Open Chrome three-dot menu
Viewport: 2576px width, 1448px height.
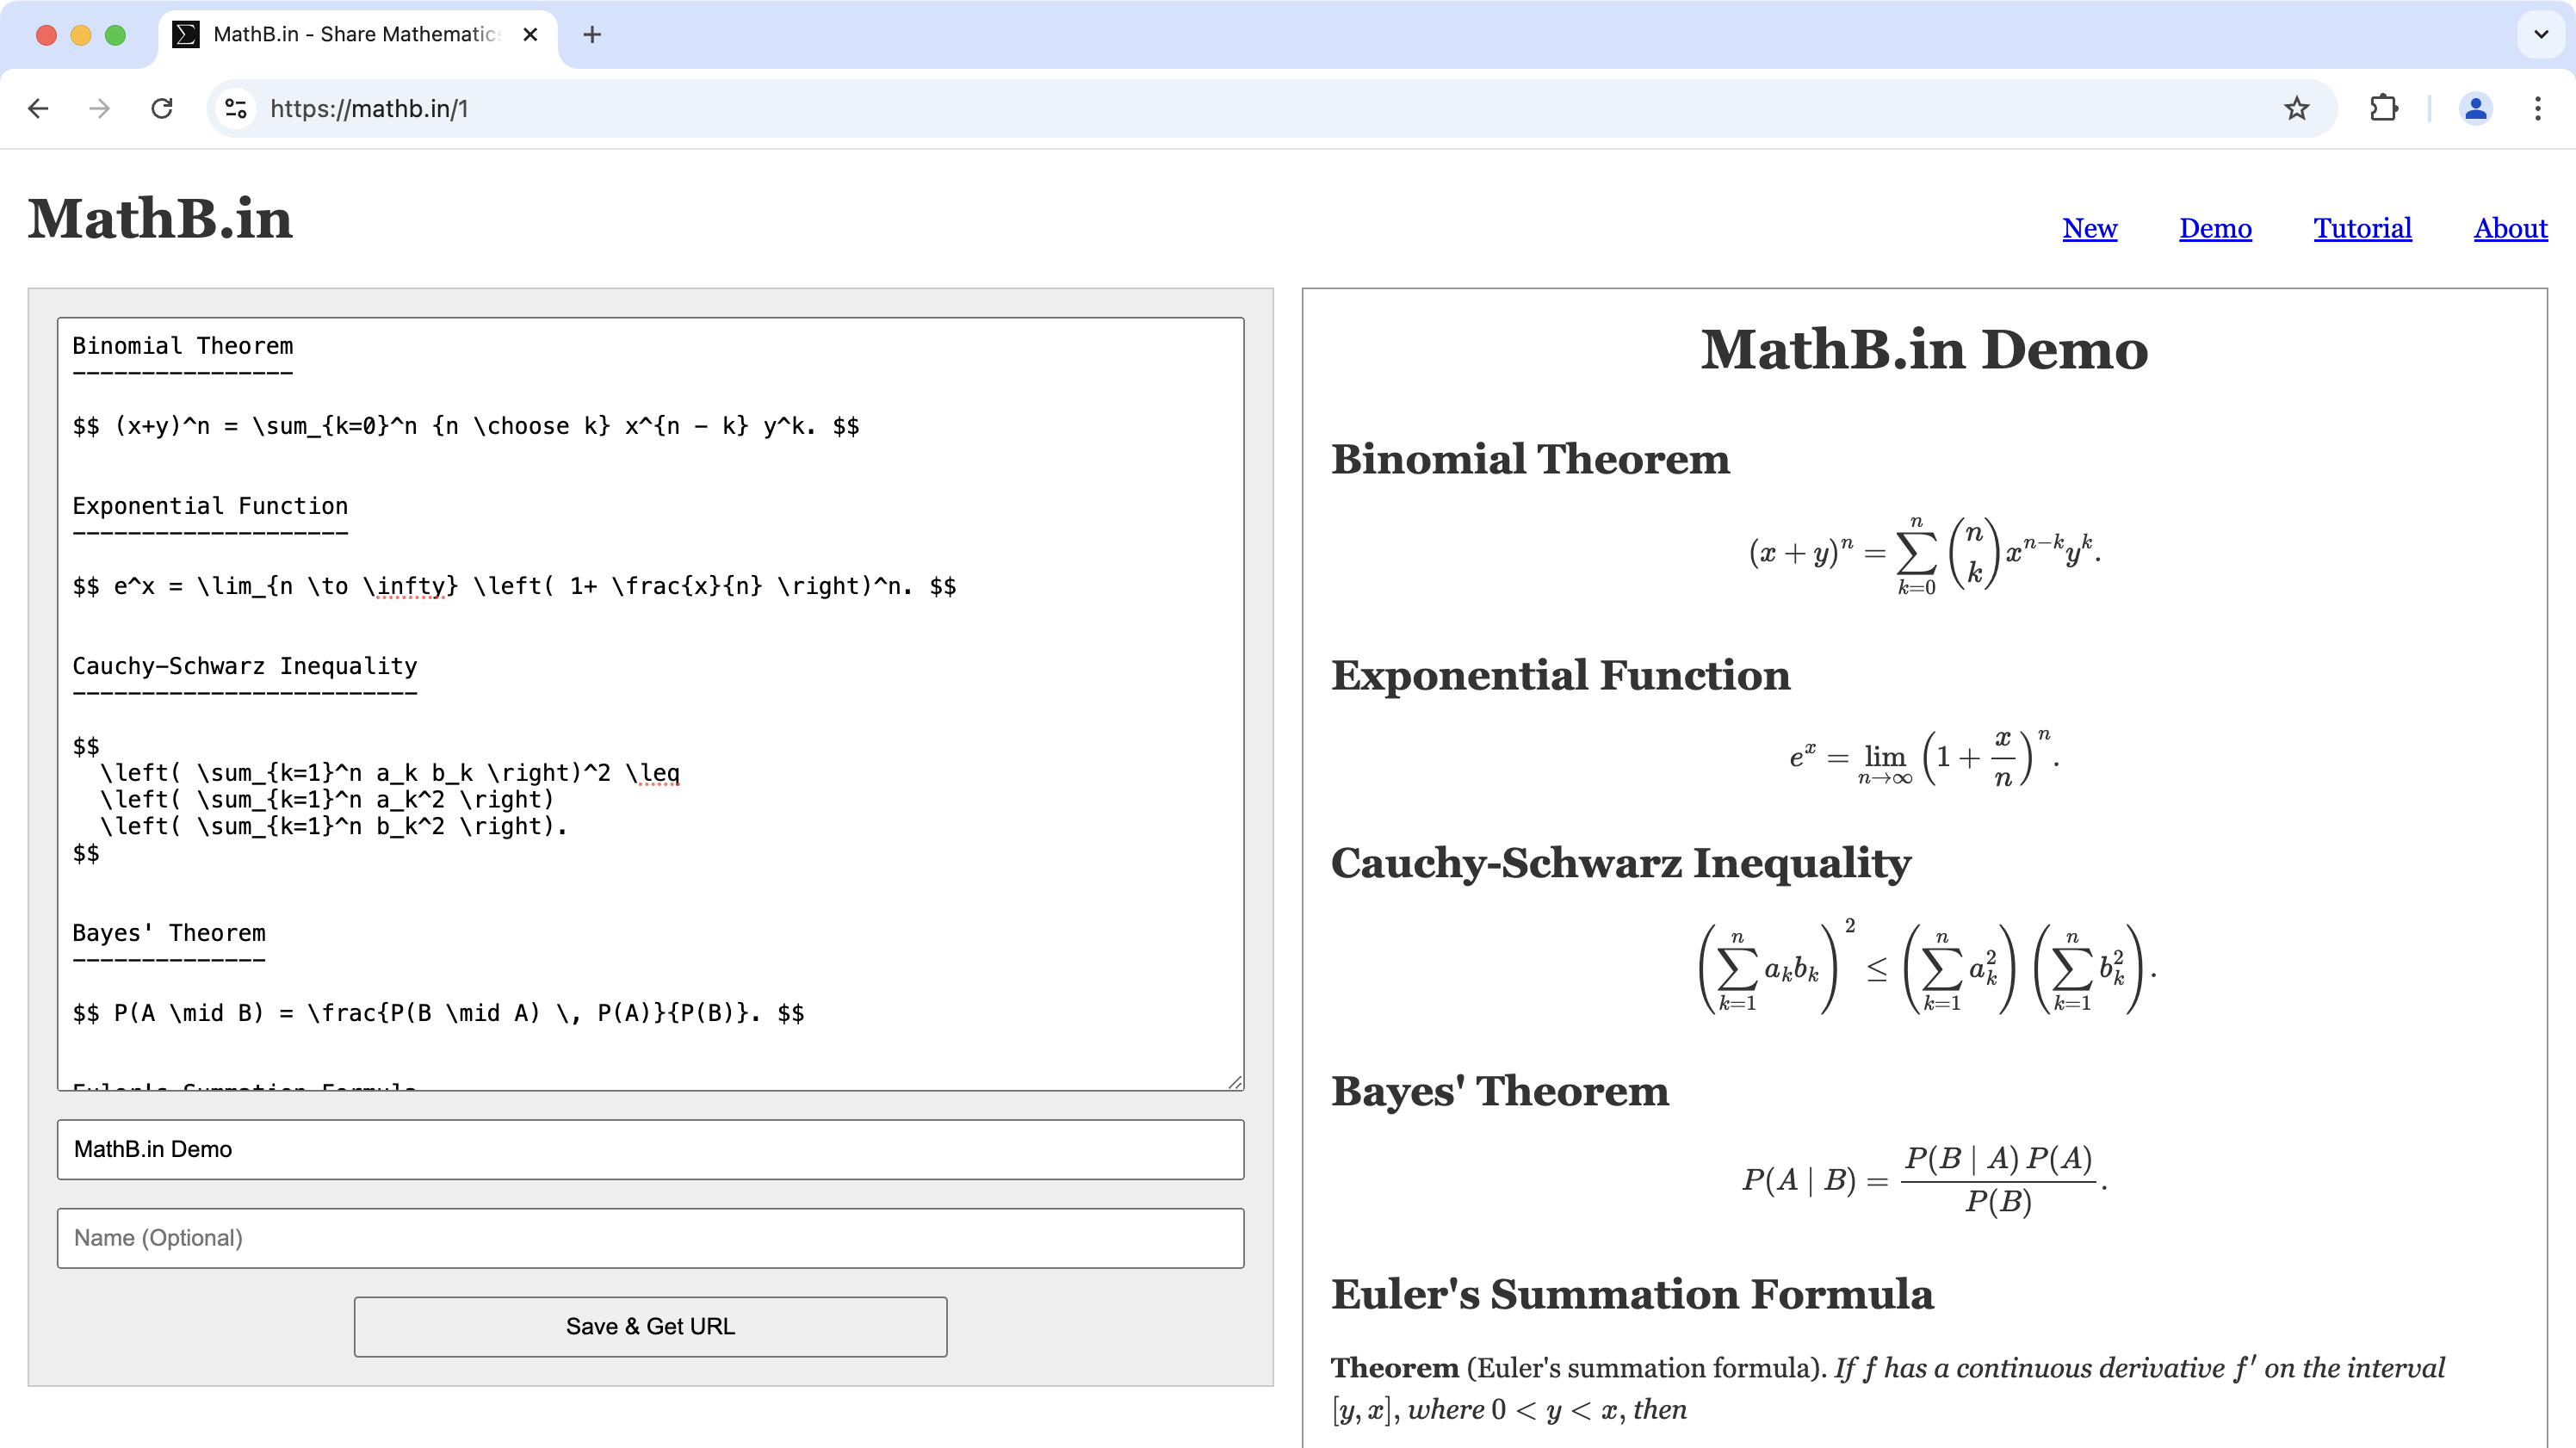[x=2538, y=108]
